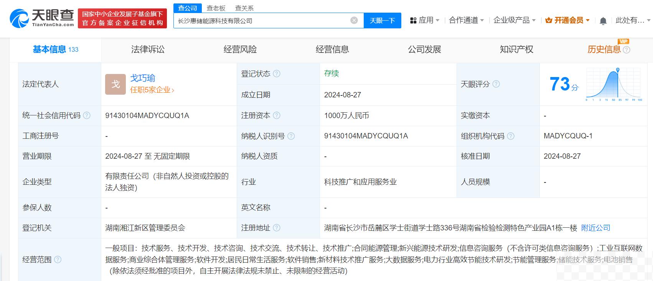
Task: Open notifications via the bell icon
Action: [x=603, y=21]
